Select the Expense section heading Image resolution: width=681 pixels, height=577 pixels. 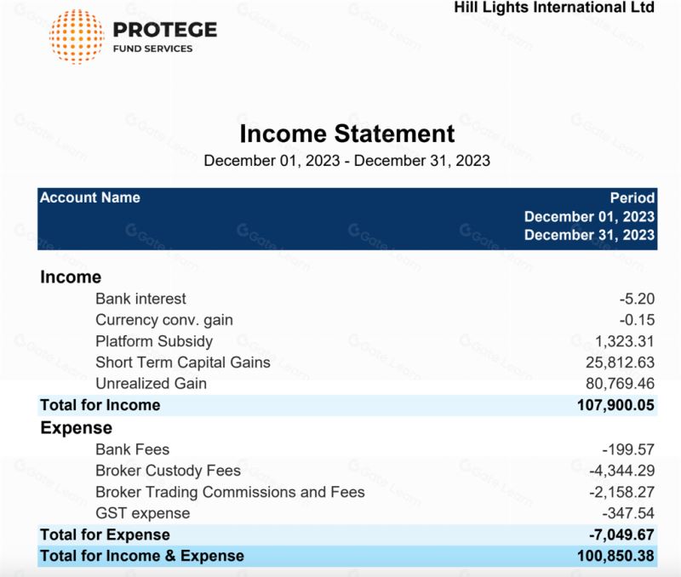click(76, 428)
